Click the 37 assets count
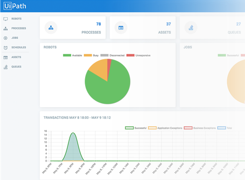The width and height of the screenshot is (245, 180). pos(168,24)
